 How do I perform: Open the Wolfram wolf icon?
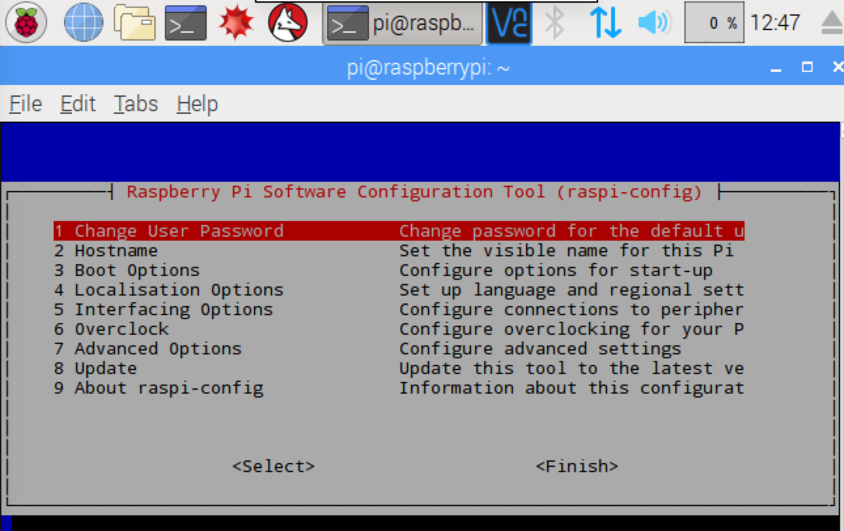[288, 23]
